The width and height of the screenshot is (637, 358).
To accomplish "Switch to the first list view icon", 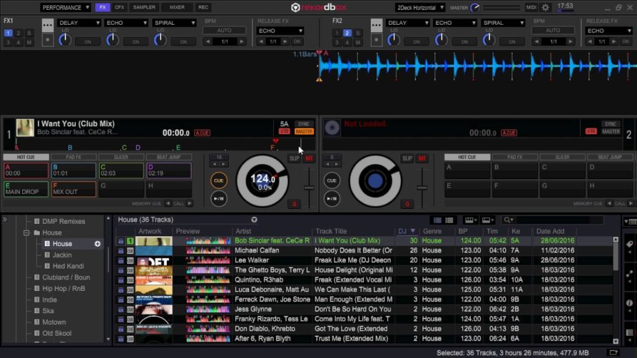I will click(x=437, y=220).
